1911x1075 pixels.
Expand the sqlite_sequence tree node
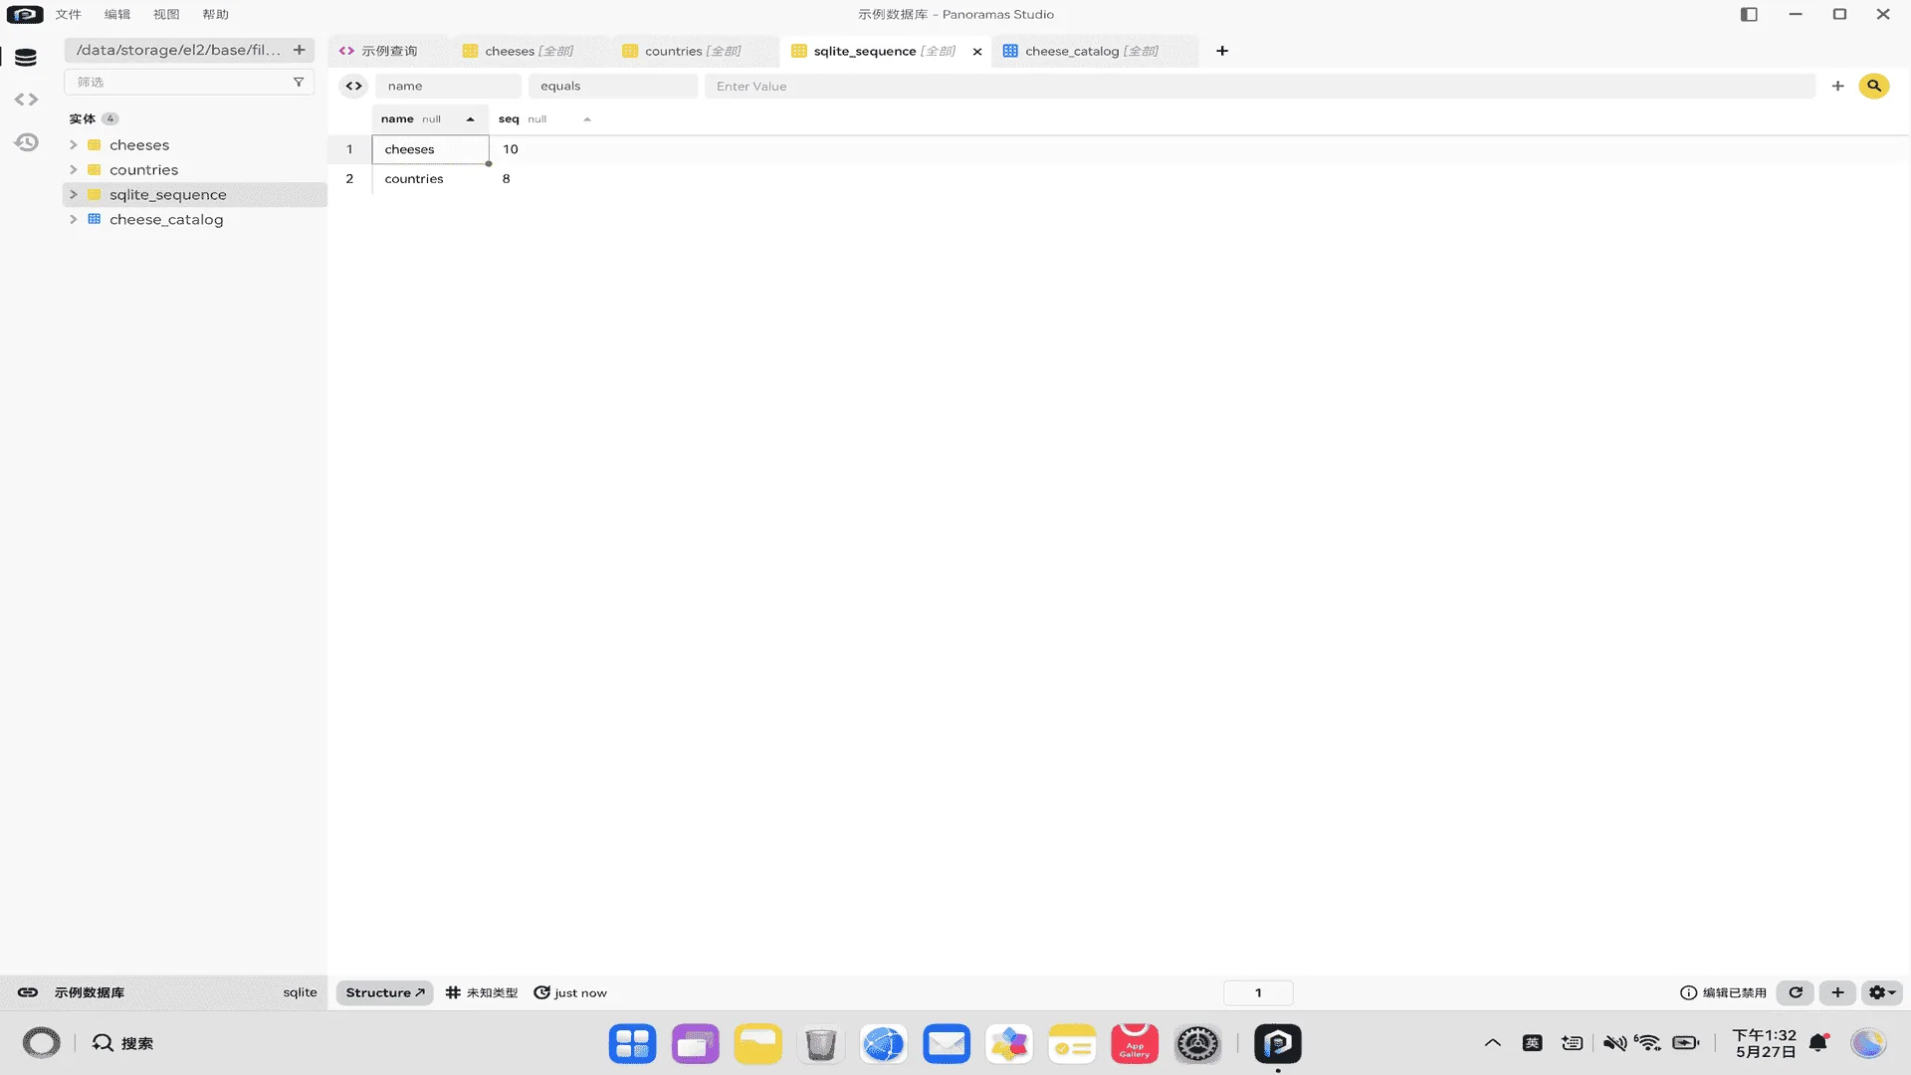[x=73, y=195]
